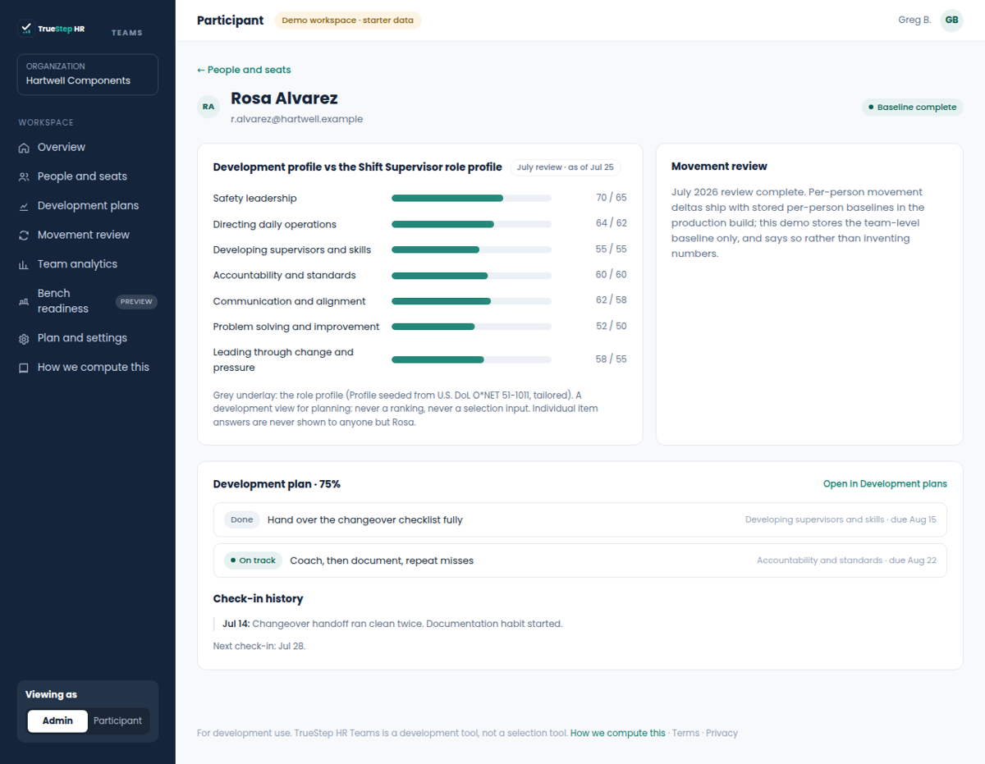985x764 pixels.
Task: Click the On track status pill
Action: pyautogui.click(x=253, y=560)
